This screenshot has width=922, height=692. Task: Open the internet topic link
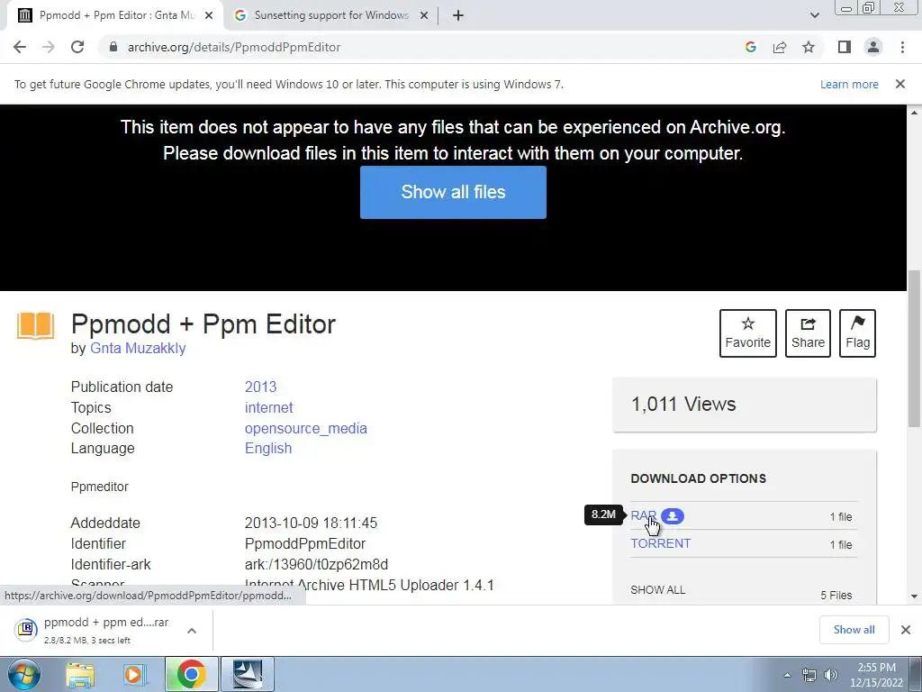(x=268, y=407)
